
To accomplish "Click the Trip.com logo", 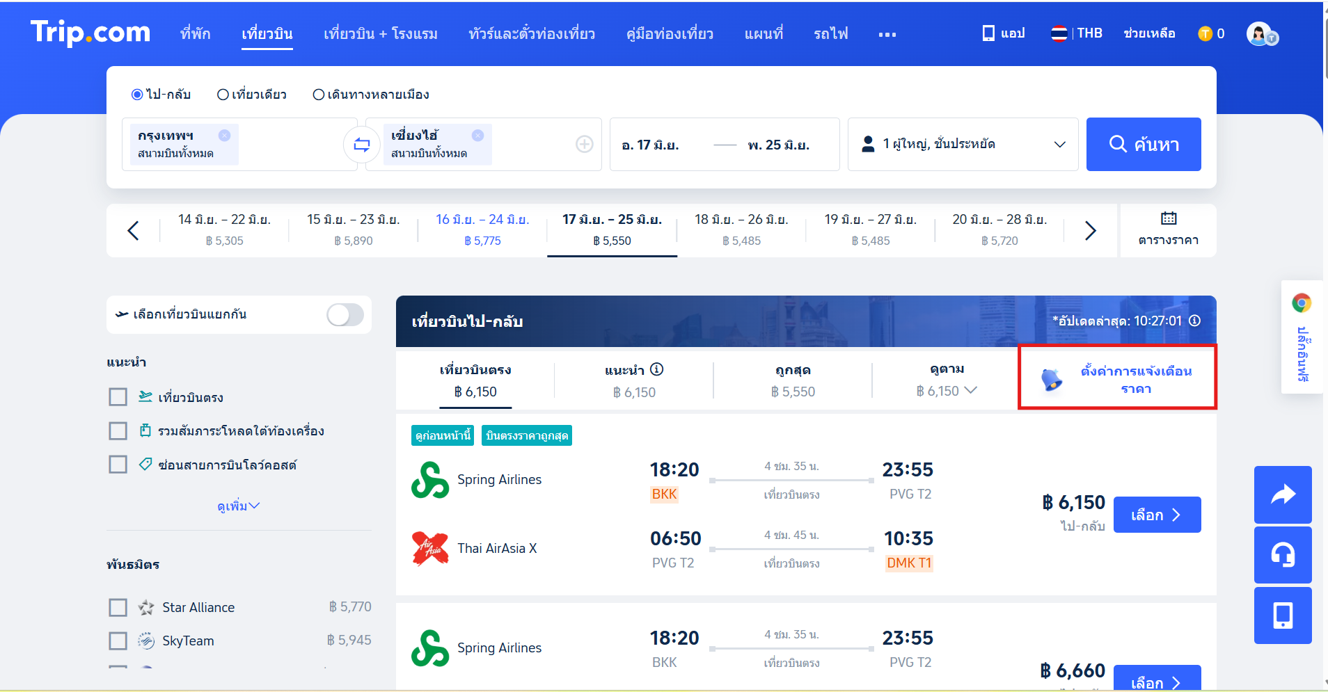I will 90,33.
